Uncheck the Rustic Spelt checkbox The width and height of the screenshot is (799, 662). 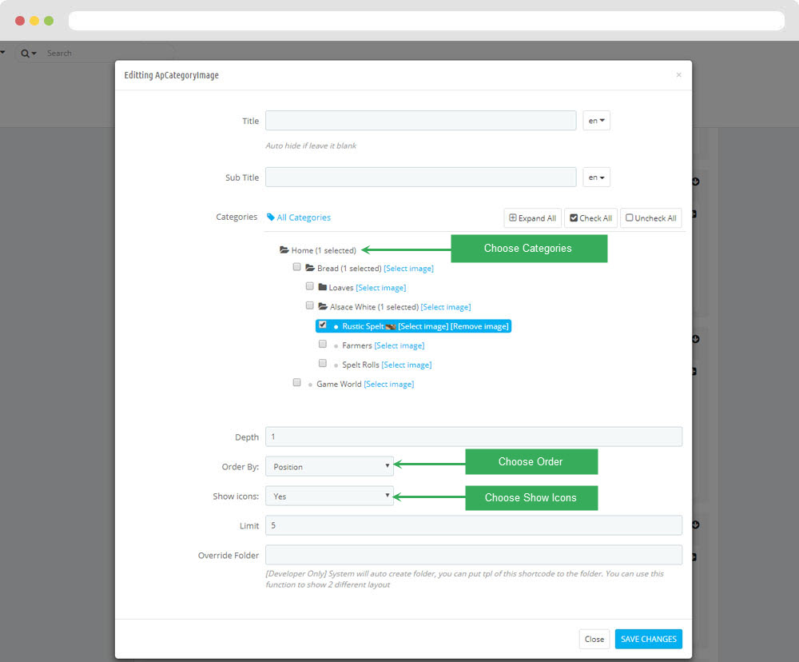pos(322,325)
